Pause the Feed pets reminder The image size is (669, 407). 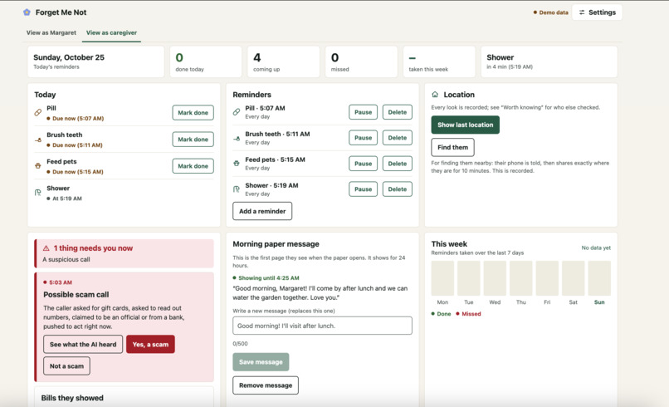[x=363, y=164]
